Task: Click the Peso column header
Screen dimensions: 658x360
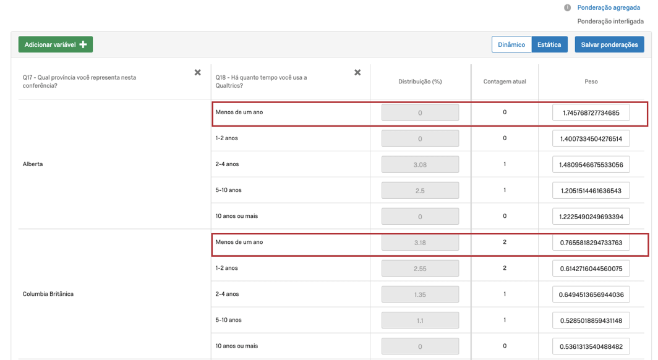Action: [x=591, y=82]
